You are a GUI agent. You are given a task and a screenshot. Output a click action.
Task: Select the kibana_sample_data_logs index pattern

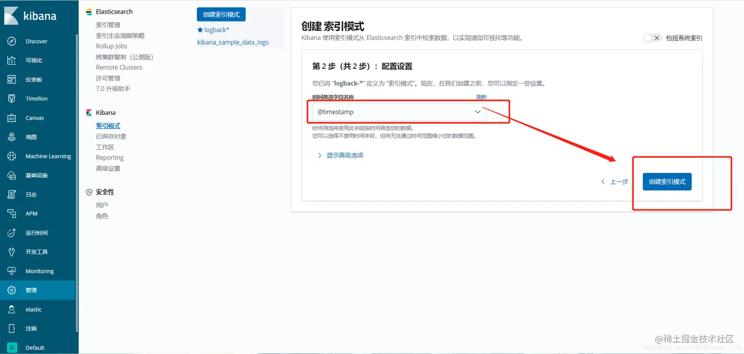[x=233, y=42]
